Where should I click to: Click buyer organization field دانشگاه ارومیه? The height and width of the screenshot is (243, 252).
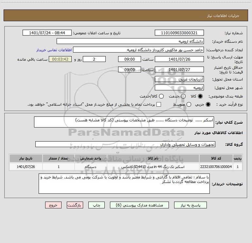[x=130, y=41]
